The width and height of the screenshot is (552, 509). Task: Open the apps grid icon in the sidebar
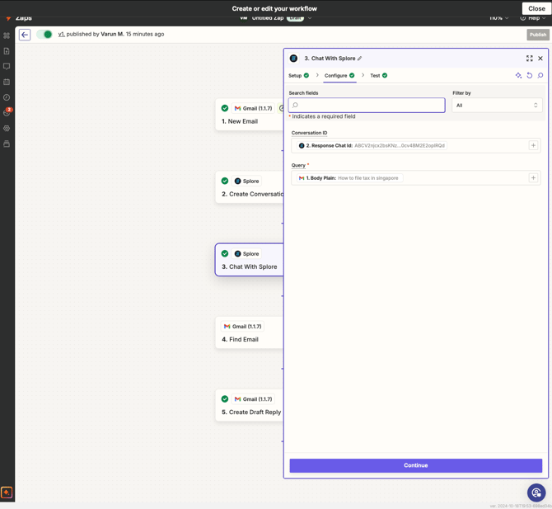tap(7, 35)
